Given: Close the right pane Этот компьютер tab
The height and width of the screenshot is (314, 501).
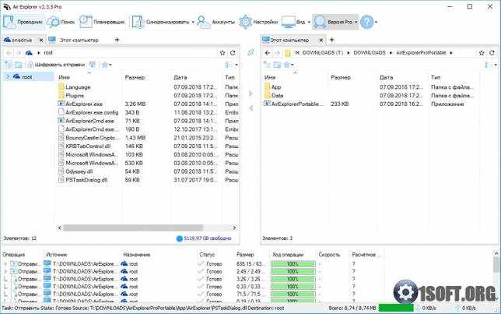Looking at the screenshot, I should tap(321, 40).
